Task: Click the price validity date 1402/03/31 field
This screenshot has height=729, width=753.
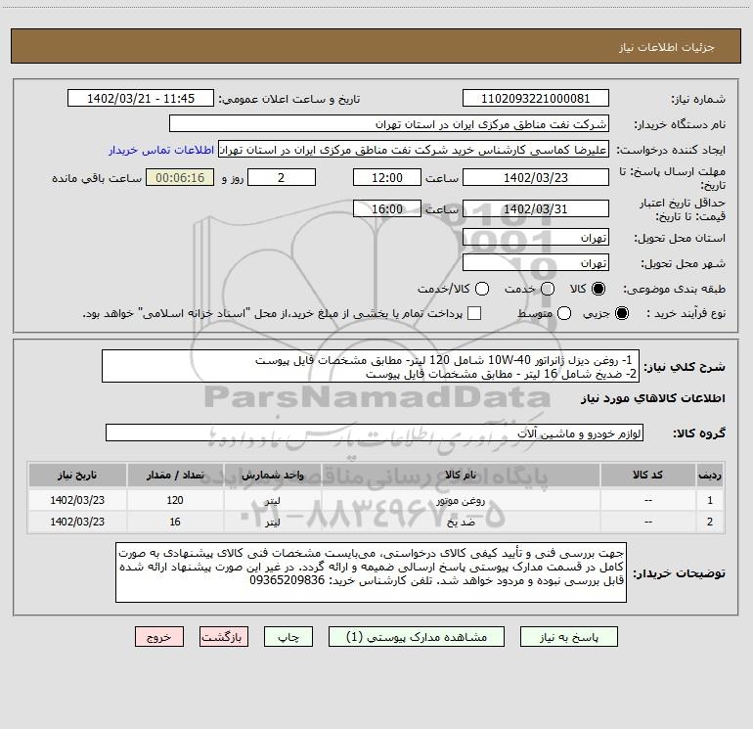Action: (536, 208)
